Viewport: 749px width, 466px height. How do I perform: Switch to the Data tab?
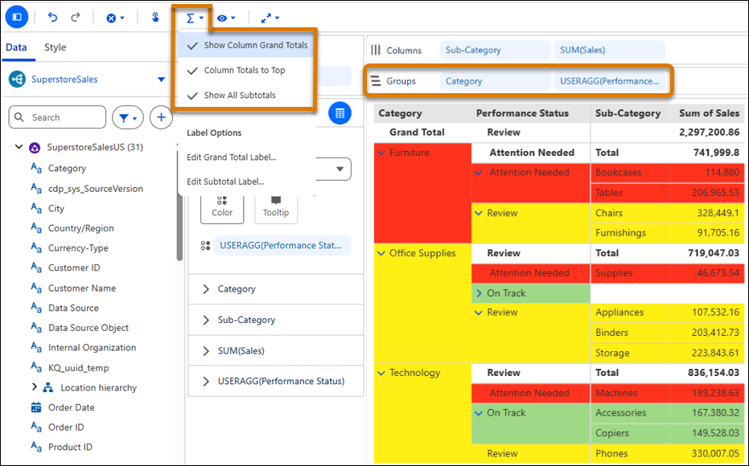[x=16, y=47]
